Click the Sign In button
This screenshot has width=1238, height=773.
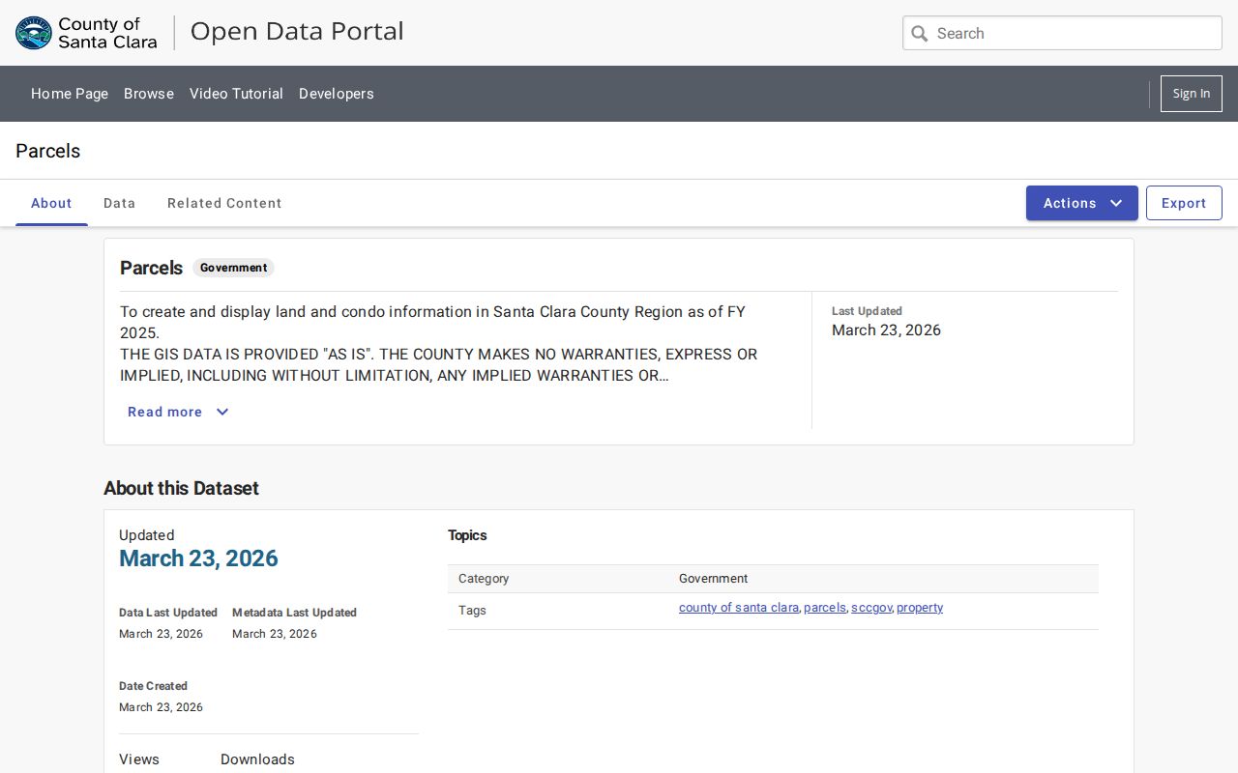(x=1192, y=94)
